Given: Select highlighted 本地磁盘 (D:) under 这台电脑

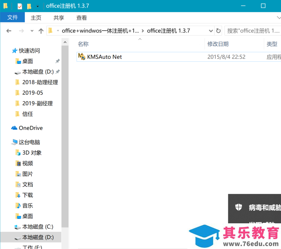Looking at the screenshot, I should point(31,237).
